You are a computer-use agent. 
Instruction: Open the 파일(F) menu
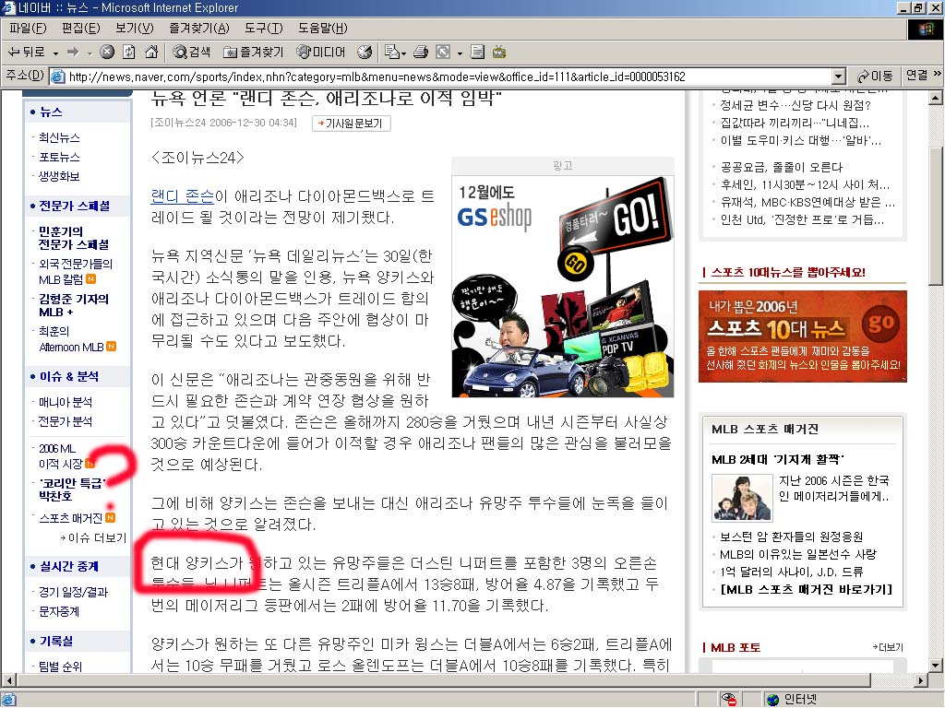28,29
